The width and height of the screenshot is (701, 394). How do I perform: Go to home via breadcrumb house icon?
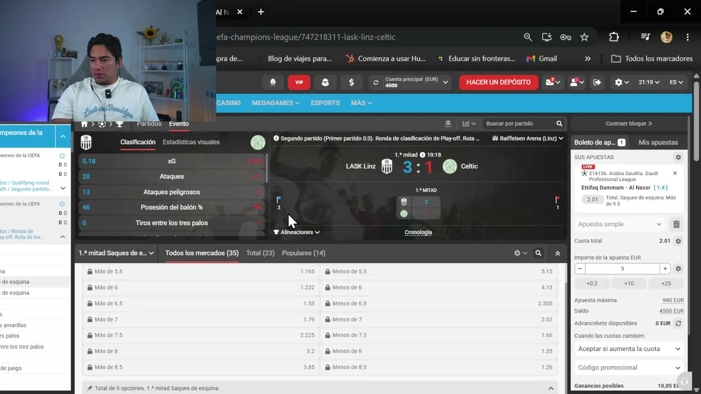tap(84, 124)
